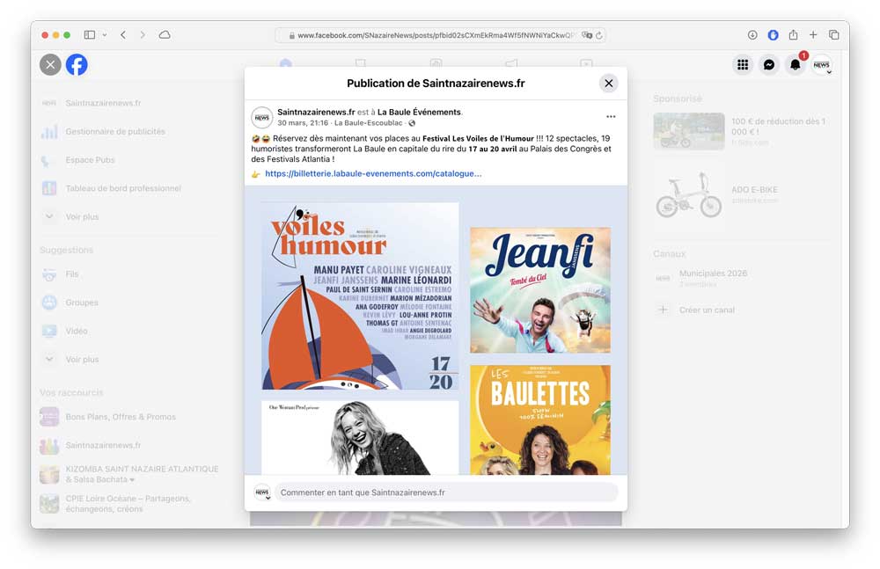Close the Publication de Saintnazairenews.fr dialog
The image size is (880, 569).
(608, 84)
